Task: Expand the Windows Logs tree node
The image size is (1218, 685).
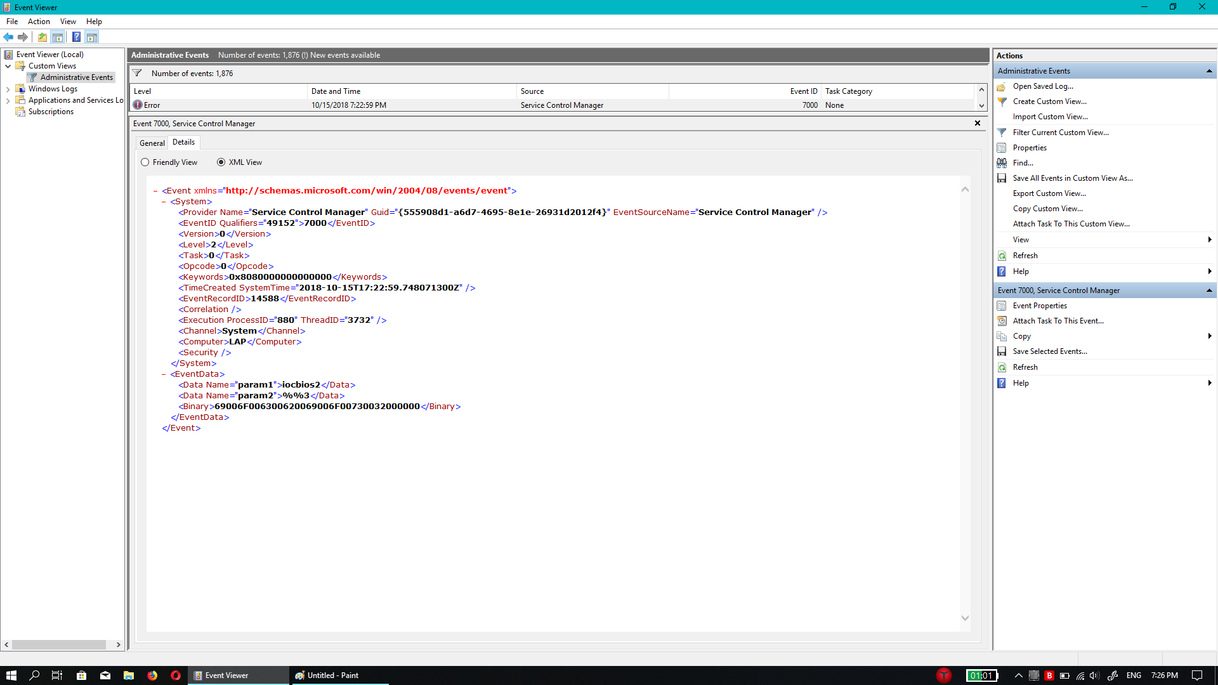Action: point(8,89)
